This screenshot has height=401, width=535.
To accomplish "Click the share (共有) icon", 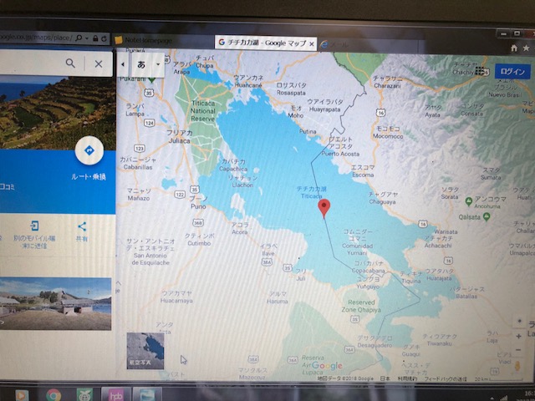I will point(82,226).
